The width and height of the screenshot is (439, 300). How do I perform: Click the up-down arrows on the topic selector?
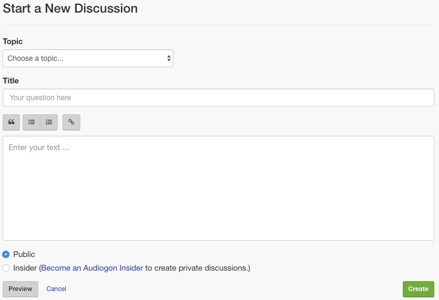[x=169, y=58]
